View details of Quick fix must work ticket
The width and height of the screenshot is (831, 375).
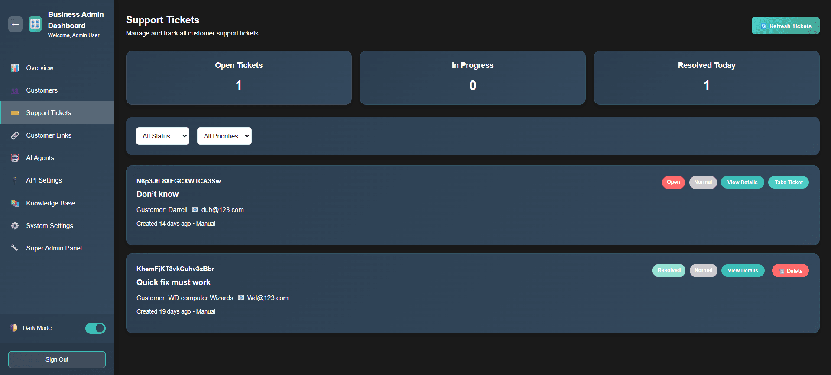(743, 271)
